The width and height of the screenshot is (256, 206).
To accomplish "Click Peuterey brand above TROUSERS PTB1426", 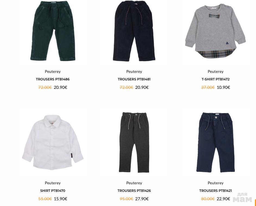I will coord(134,183).
